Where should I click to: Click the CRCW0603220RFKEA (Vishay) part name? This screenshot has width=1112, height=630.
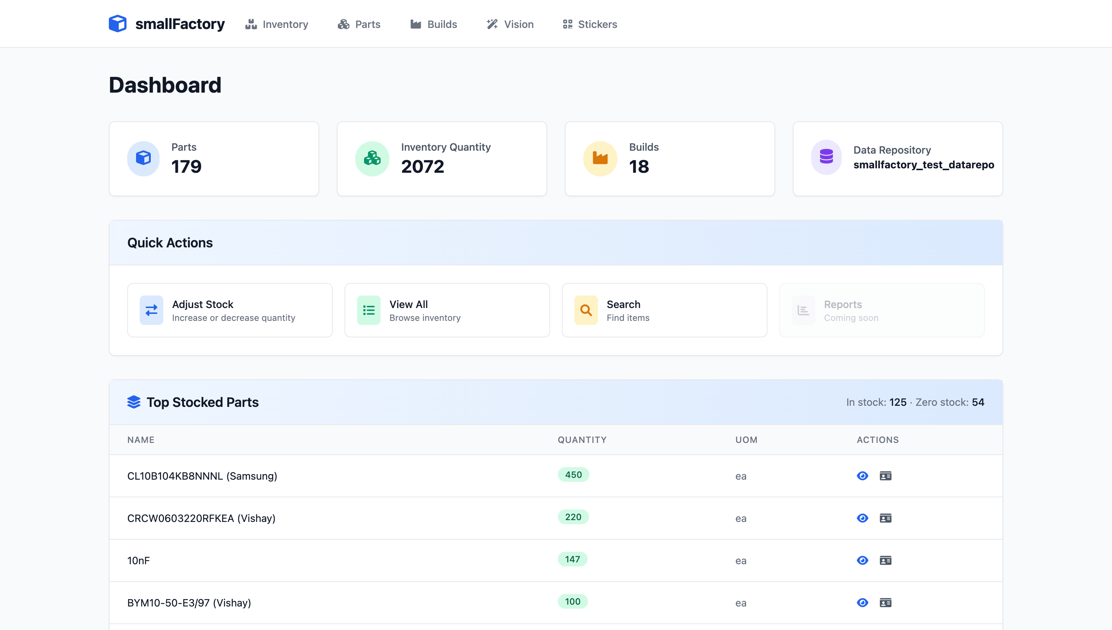[201, 518]
